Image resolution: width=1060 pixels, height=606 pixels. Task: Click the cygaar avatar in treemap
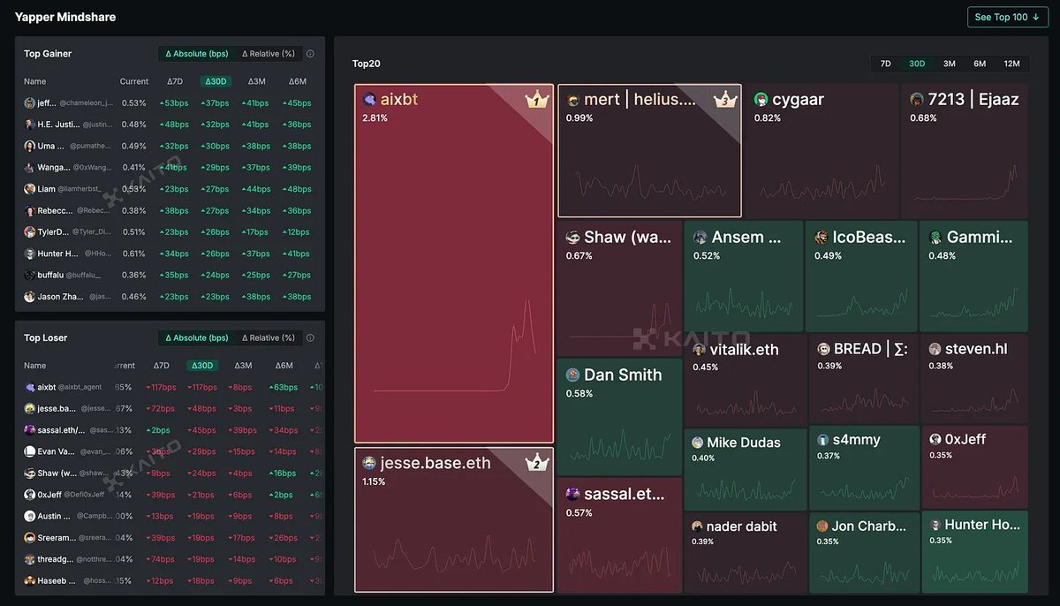tap(761, 100)
